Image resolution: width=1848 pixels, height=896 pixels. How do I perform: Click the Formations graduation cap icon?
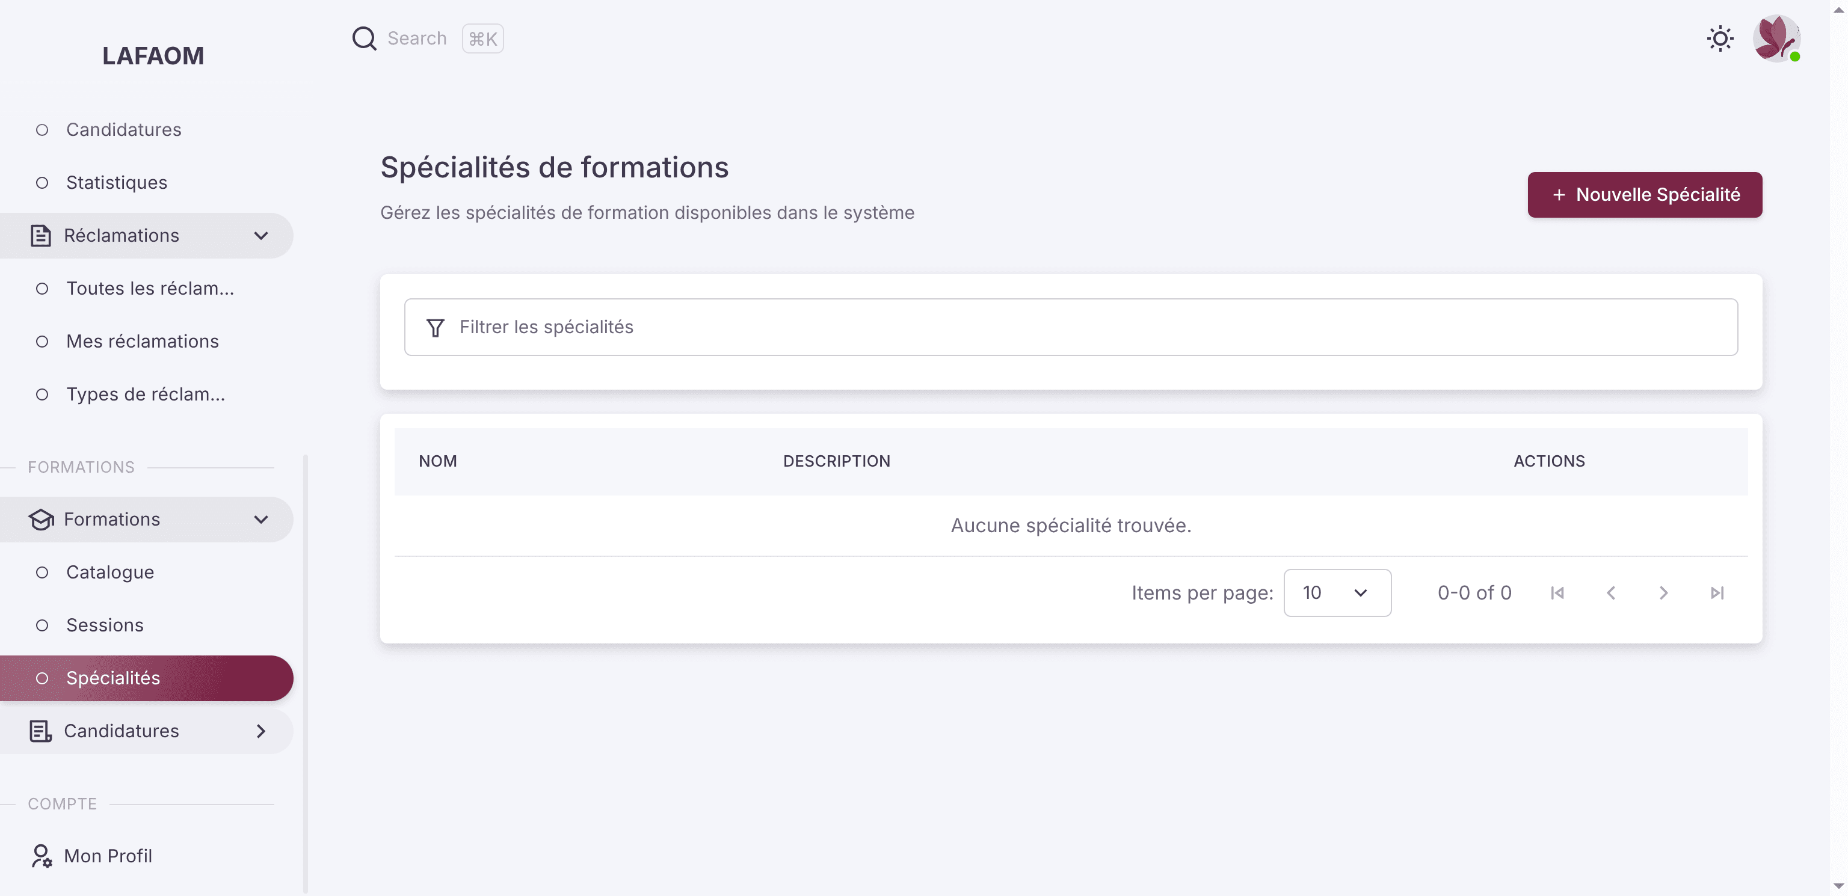pos(41,519)
